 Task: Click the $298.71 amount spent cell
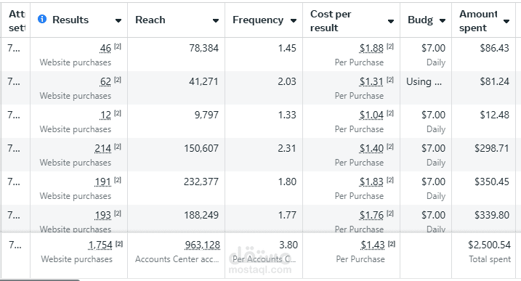(x=492, y=148)
